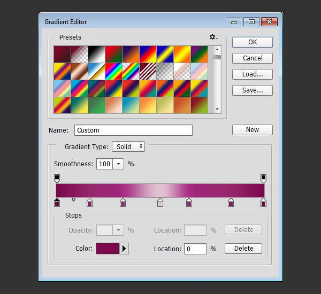This screenshot has height=294, width=321.
Task: Cancel the Gradient Editor dialog
Action: pos(253,58)
